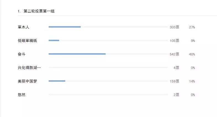The width and height of the screenshot is (217, 117).
Task: Click the 奋斗 progress bar
Action: 108,54
